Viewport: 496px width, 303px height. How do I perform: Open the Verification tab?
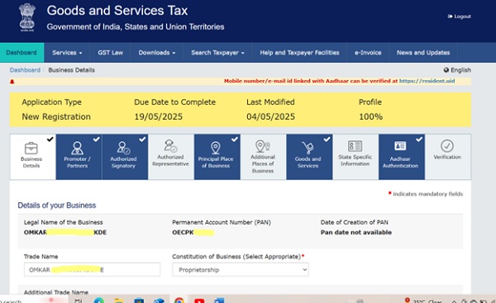pos(447,157)
